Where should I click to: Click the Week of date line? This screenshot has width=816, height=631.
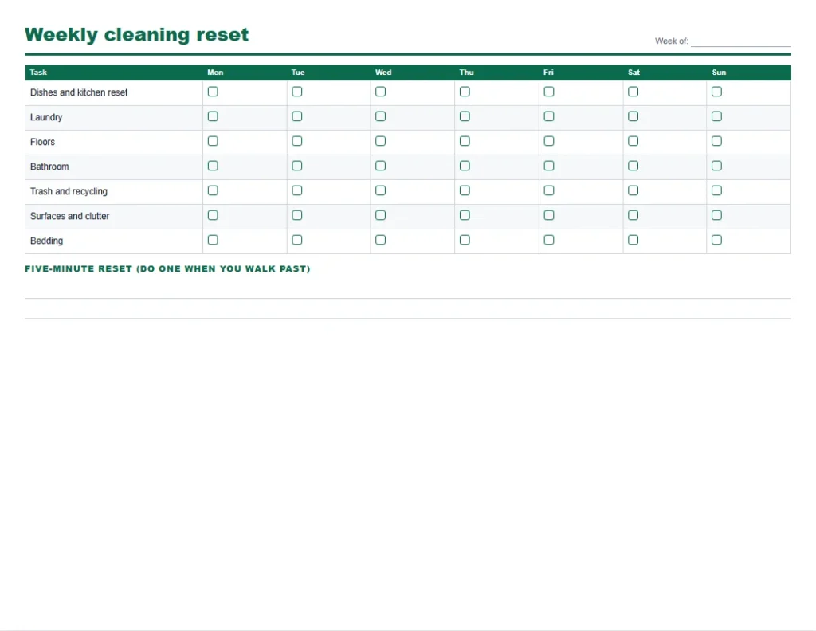(x=740, y=41)
